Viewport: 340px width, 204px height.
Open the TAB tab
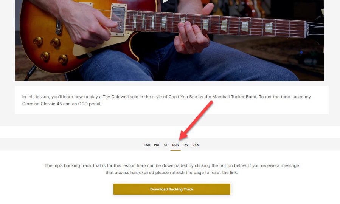tap(147, 145)
